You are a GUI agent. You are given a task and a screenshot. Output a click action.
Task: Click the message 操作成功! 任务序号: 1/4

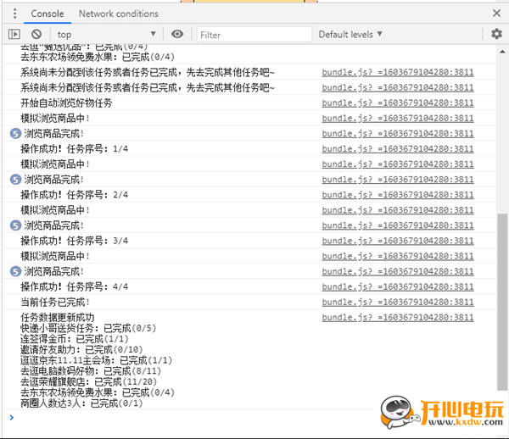pos(75,149)
